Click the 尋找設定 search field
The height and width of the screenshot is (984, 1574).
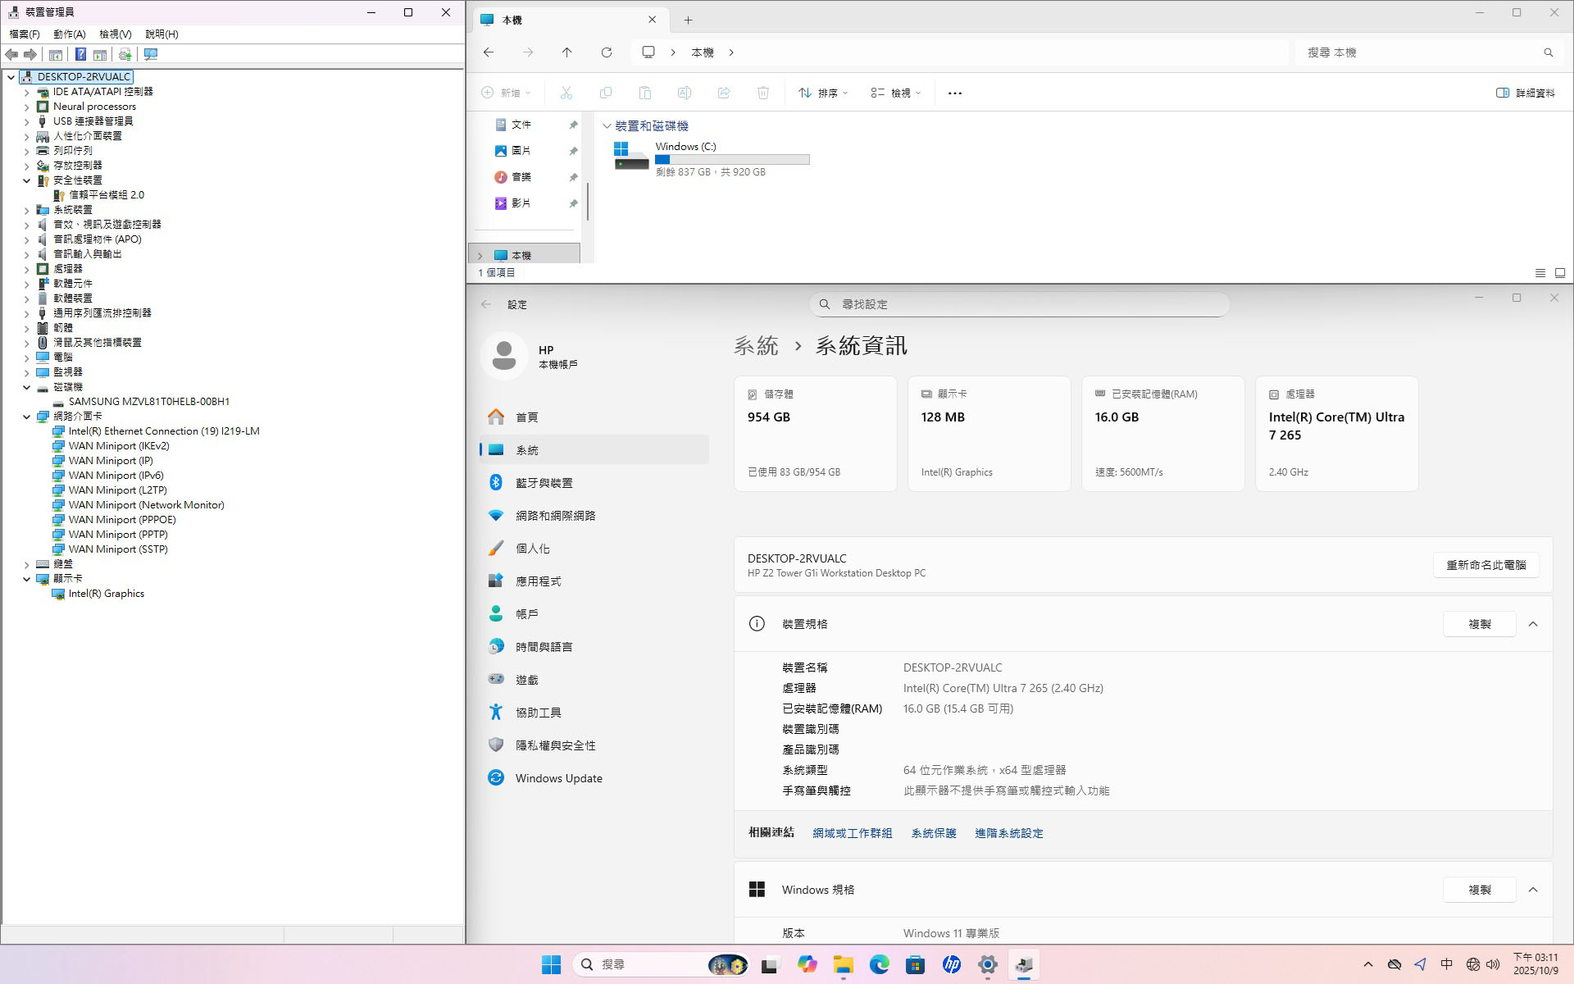tap(1019, 304)
